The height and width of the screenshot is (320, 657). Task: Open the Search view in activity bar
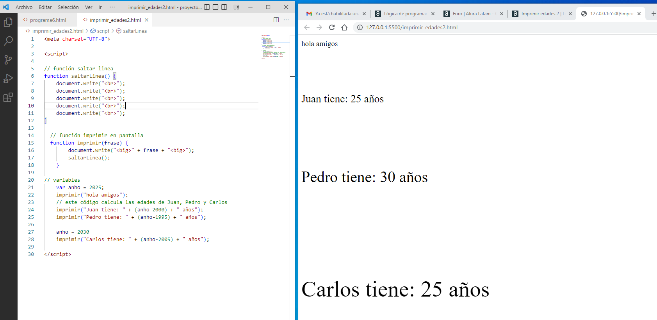point(8,41)
